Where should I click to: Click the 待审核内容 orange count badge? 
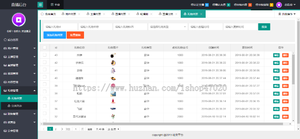pos(250,5)
